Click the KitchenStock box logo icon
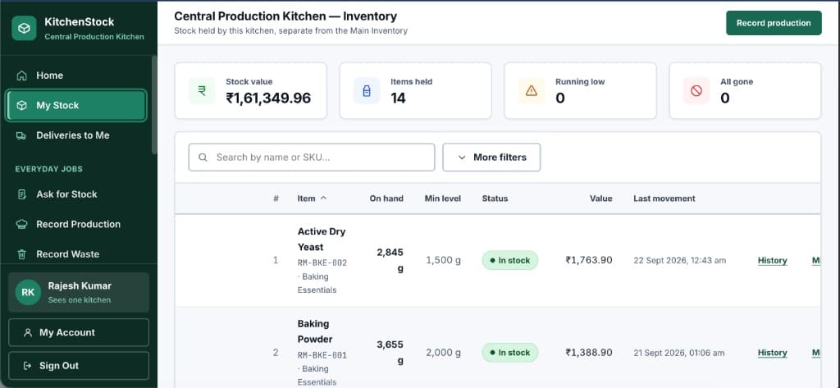This screenshot has height=388, width=840. [x=24, y=29]
